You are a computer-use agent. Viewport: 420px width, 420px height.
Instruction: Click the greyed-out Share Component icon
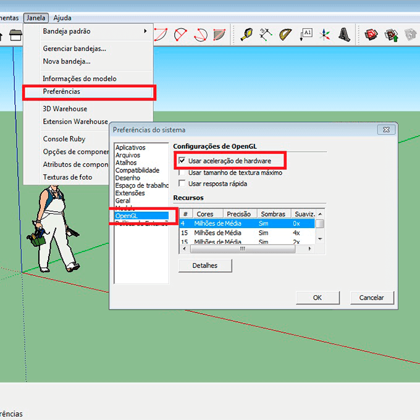(410, 35)
